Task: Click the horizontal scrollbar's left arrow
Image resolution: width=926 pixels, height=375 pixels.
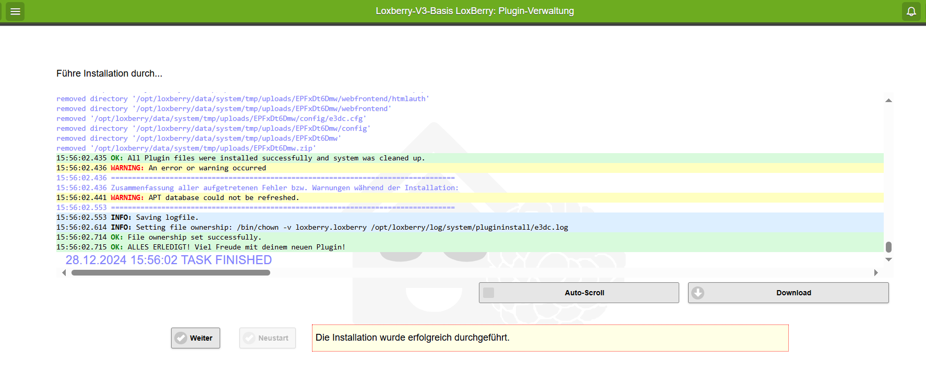Action: 64,273
